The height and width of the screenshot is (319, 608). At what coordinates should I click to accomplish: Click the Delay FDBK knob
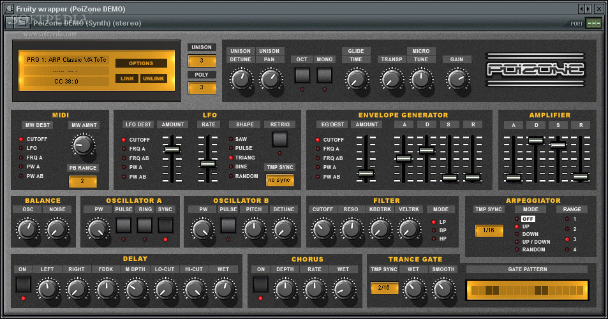tap(107, 289)
